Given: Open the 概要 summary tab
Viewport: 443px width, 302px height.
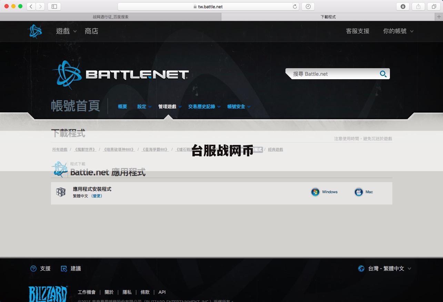Looking at the screenshot, I should tap(122, 106).
